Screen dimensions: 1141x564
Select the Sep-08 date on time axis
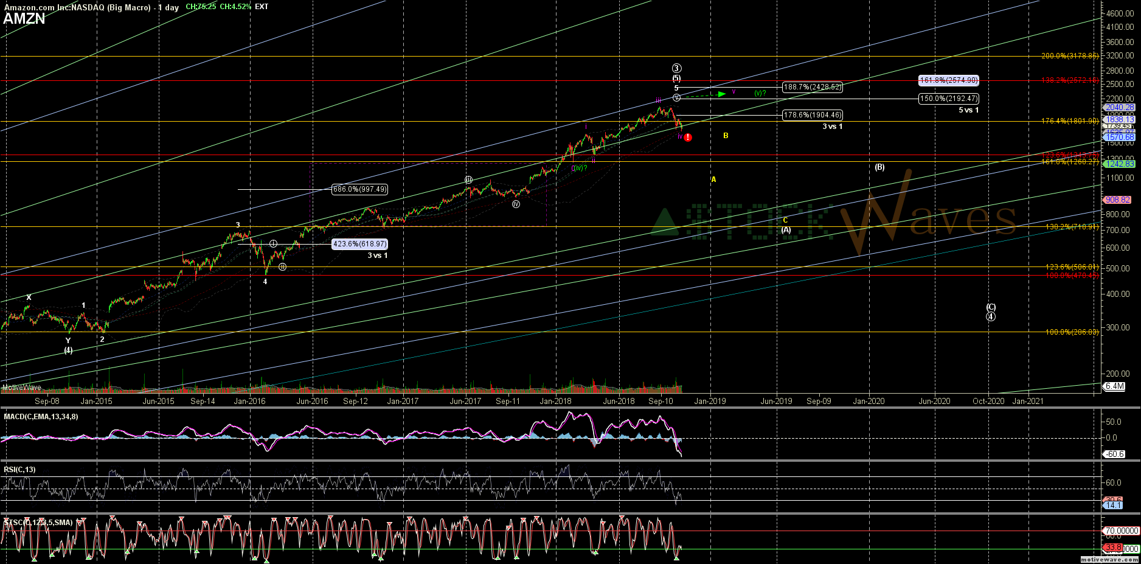(47, 401)
